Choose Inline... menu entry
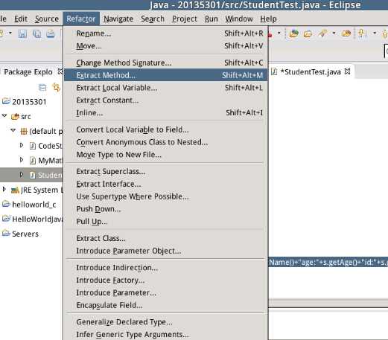 pos(166,113)
